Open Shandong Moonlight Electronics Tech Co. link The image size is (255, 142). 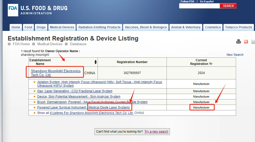pos(56,73)
